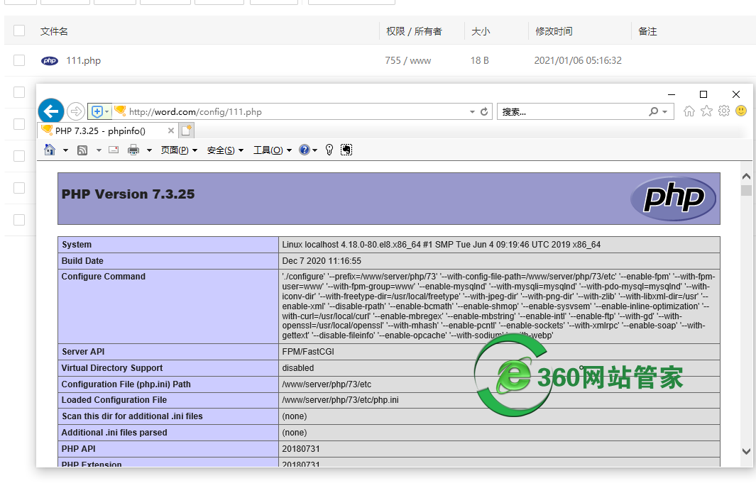Click the modified time 2021/01/06 05:16:32
Image resolution: width=756 pixels, height=488 pixels.
[x=578, y=61]
